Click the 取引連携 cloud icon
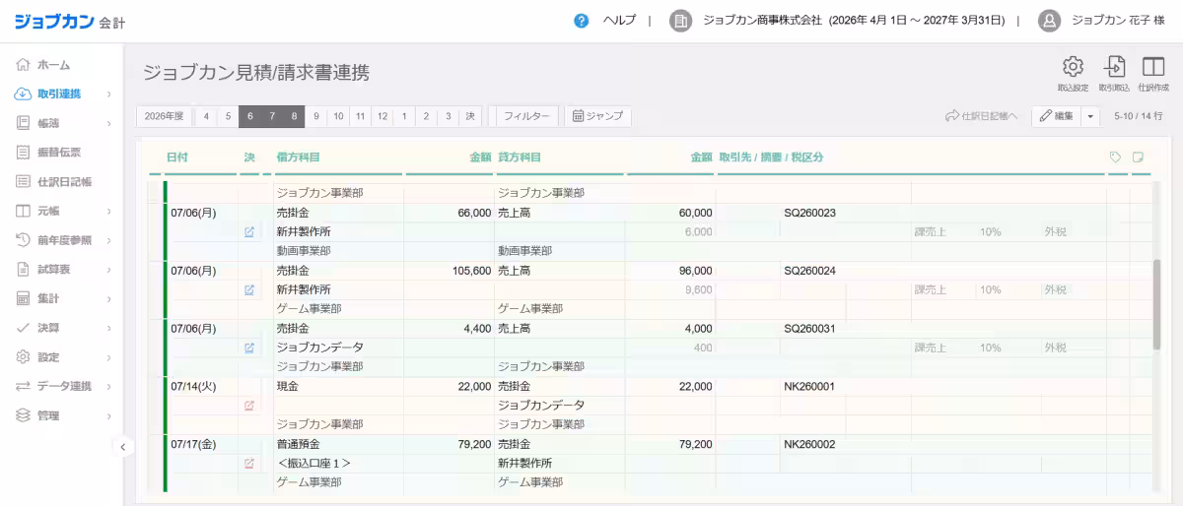This screenshot has width=1183, height=506. coord(23,95)
